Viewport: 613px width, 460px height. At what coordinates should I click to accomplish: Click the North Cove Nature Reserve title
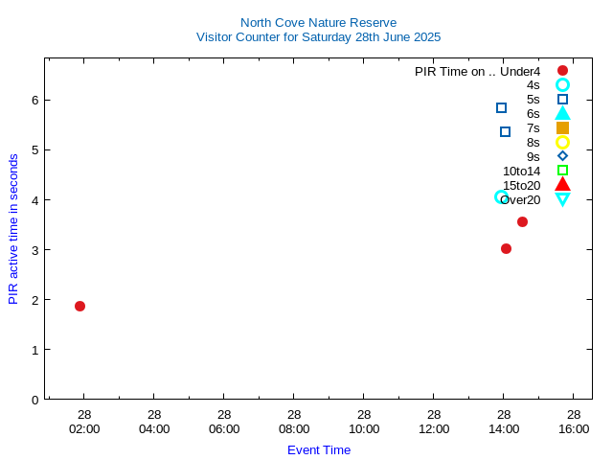point(318,22)
